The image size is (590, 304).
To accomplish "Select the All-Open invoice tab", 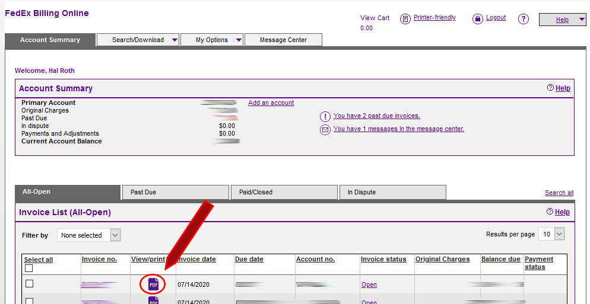I will [68, 192].
